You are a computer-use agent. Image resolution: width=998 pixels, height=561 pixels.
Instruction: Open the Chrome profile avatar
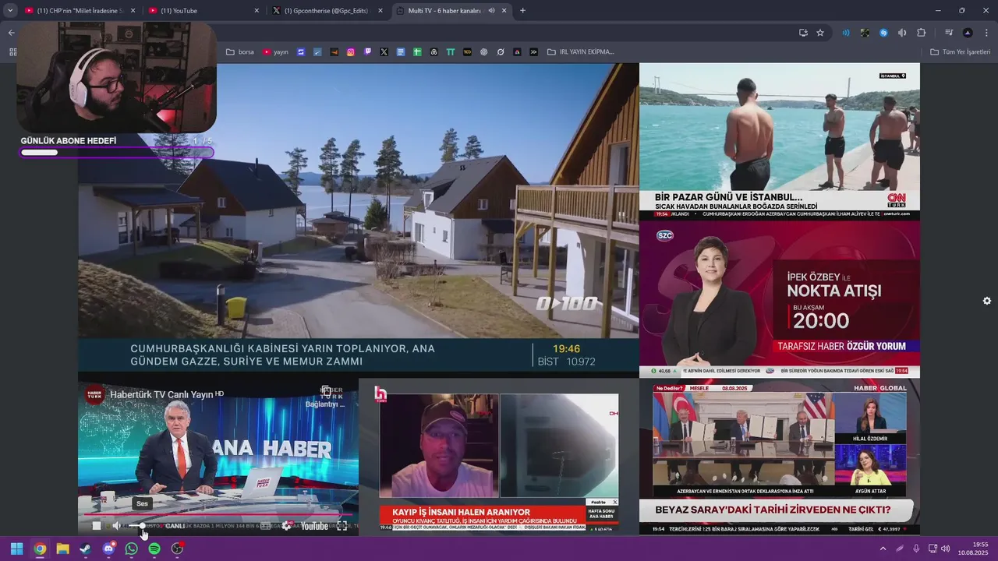click(x=968, y=33)
